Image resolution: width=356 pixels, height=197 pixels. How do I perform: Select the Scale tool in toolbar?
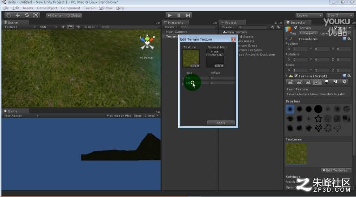36,15
